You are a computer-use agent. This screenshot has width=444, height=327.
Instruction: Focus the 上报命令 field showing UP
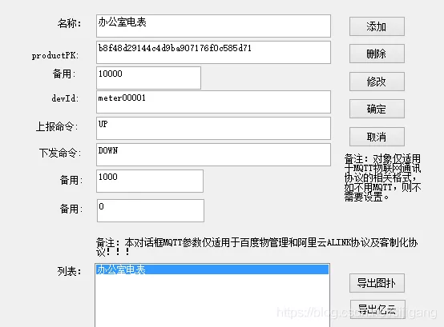pos(213,129)
